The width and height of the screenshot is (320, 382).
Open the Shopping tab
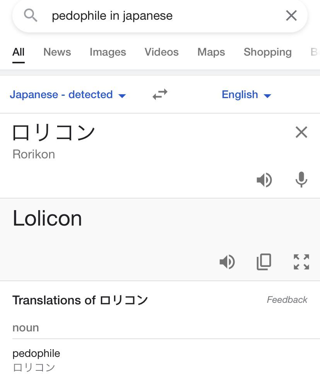point(267,52)
